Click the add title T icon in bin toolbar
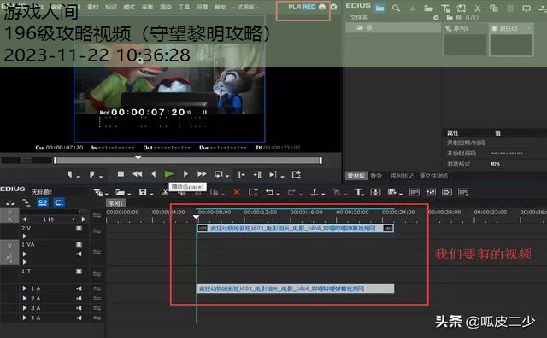Image resolution: width=547 pixels, height=338 pixels. tap(445, 8)
